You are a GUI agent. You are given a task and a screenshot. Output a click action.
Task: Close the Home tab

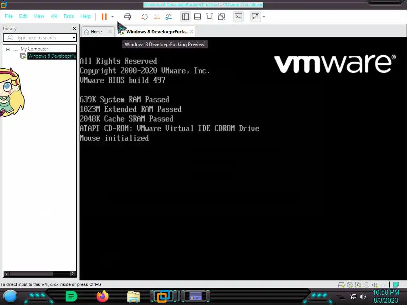(x=110, y=32)
